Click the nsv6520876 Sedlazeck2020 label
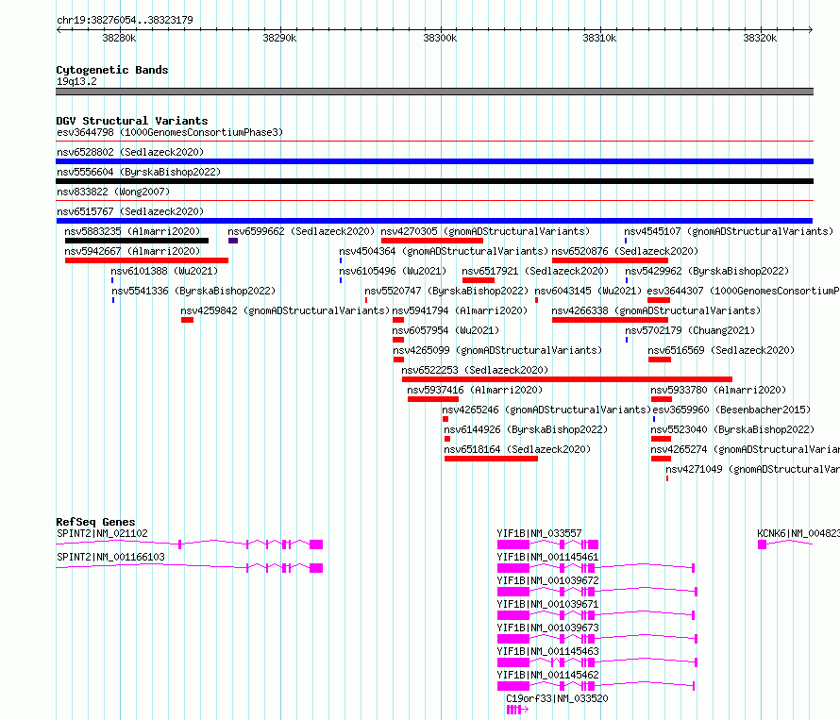 pos(625,251)
